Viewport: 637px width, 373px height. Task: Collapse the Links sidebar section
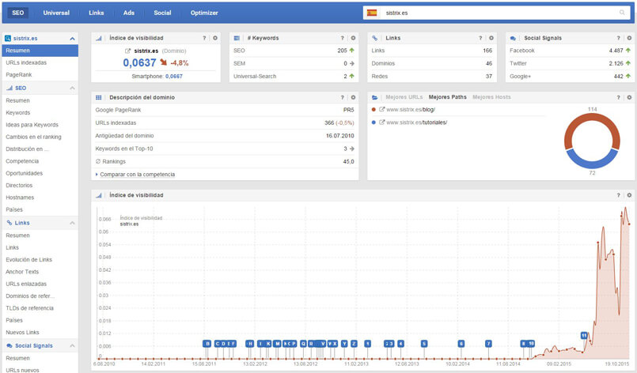[x=72, y=223]
